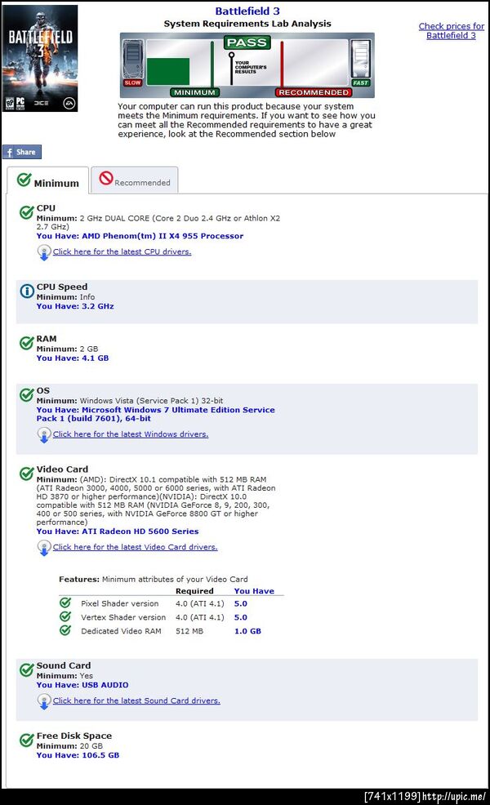Click the 'System Requirements Lab Analysis' heading
490x805 pixels.
247,24
